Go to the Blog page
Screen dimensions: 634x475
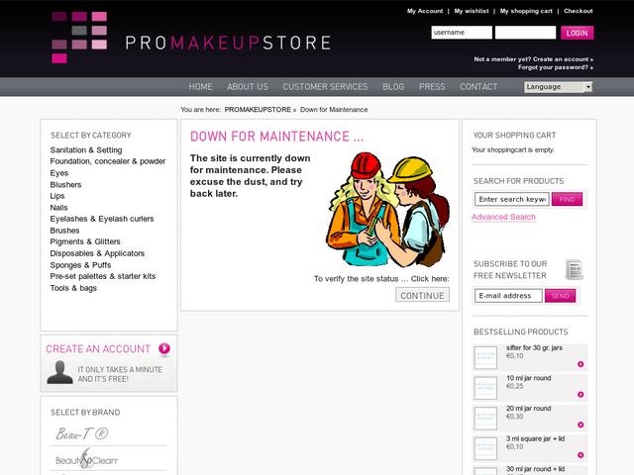(393, 87)
